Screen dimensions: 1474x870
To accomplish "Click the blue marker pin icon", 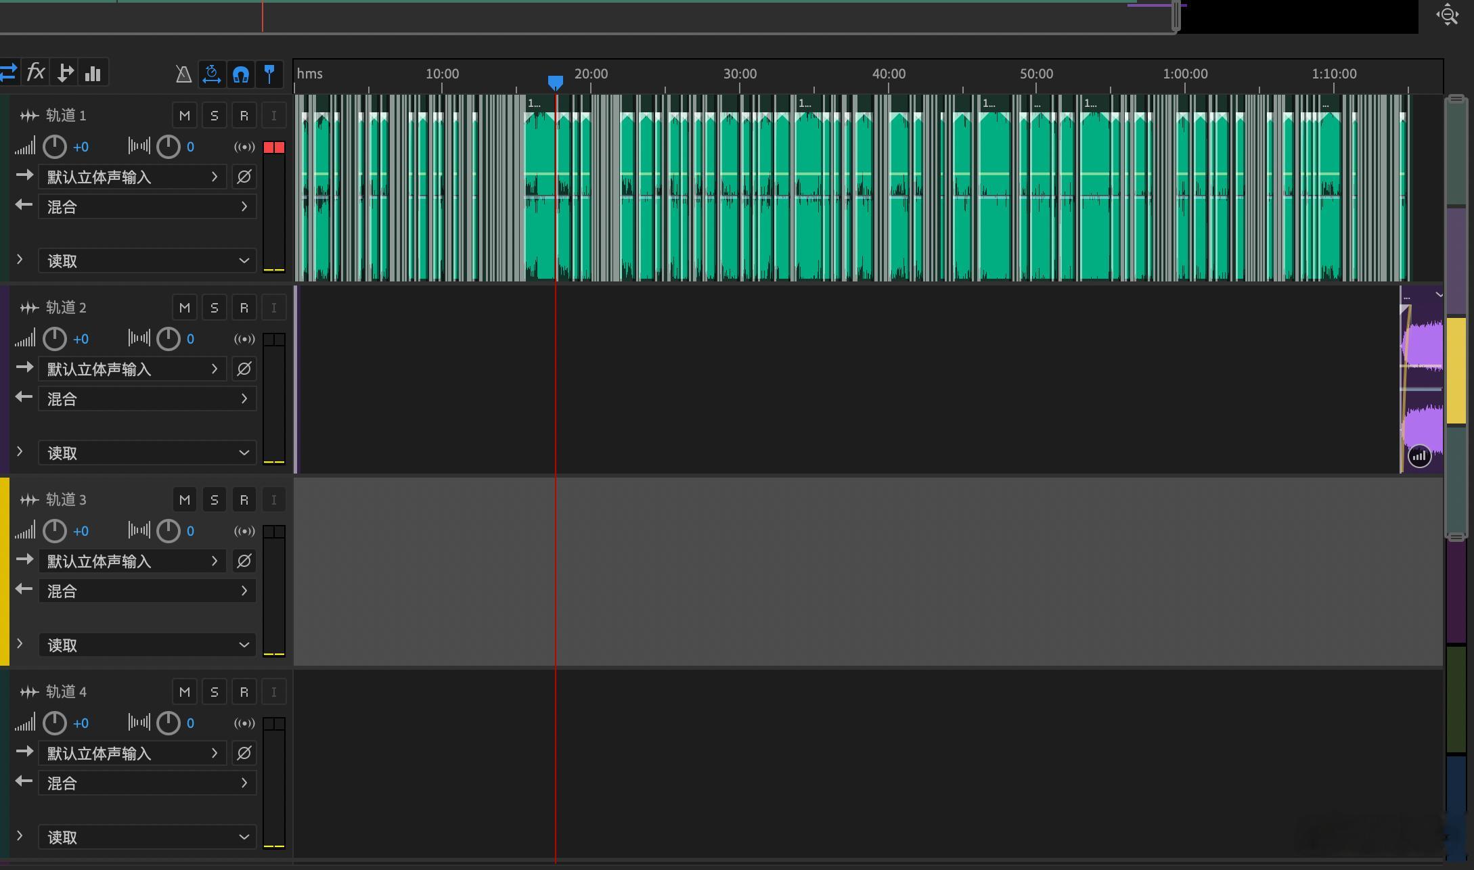I will 269,74.
